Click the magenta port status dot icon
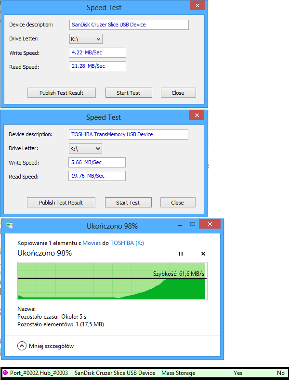The height and width of the screenshot is (386, 289). pyautogui.click(x=5, y=373)
